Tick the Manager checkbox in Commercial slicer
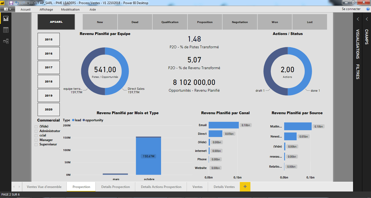This screenshot has height=198, width=371. click(x=36, y=140)
